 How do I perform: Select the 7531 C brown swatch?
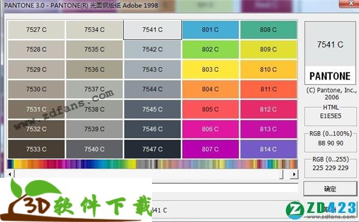(36, 110)
